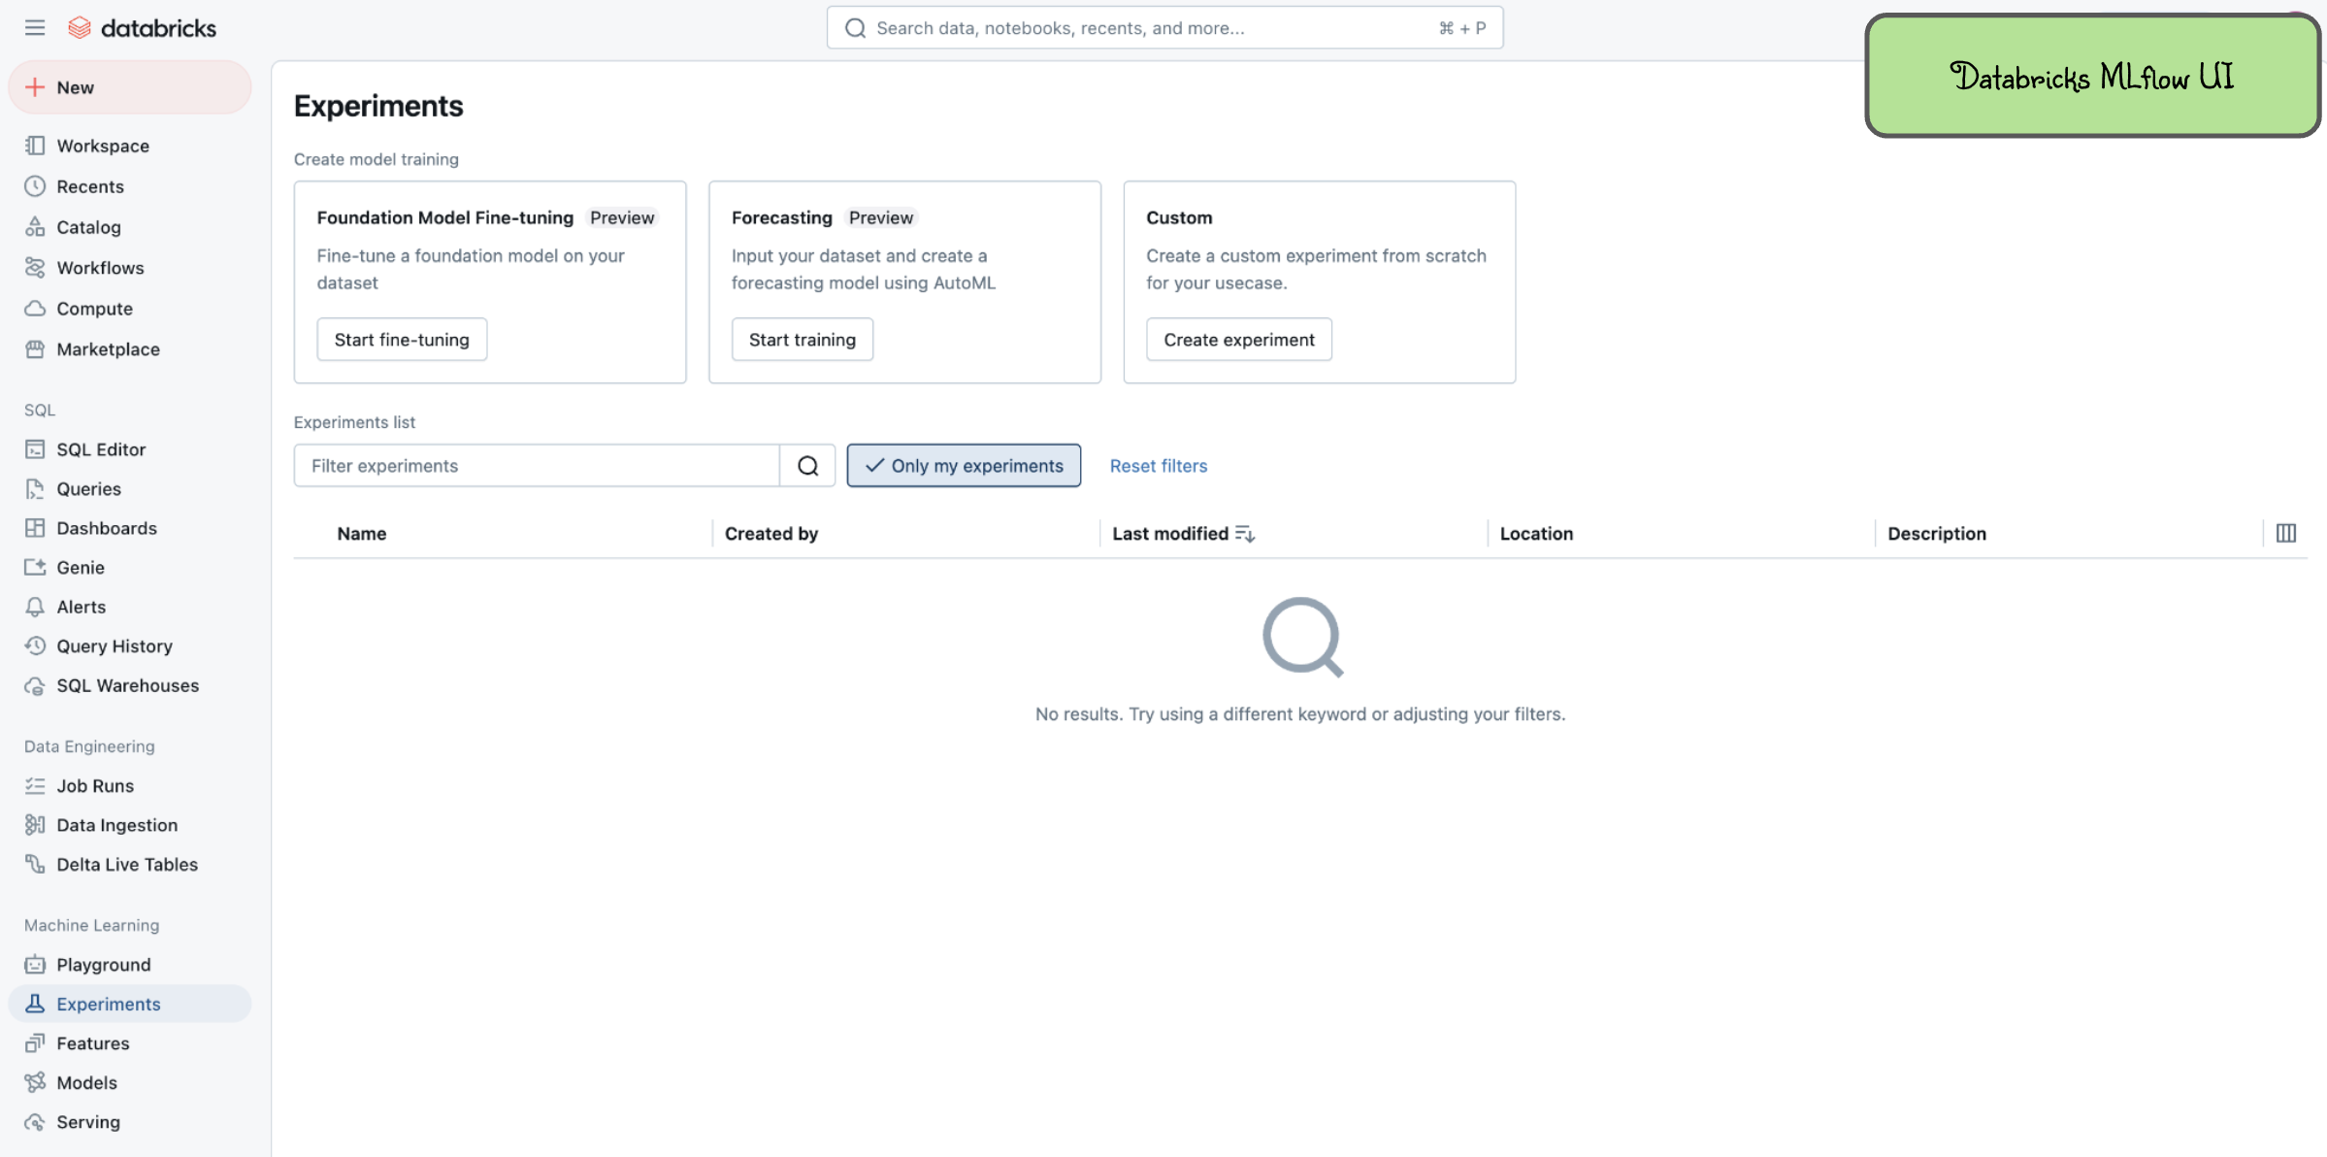Click the Genie icon in sidebar
The height and width of the screenshot is (1157, 2327).
coord(35,567)
